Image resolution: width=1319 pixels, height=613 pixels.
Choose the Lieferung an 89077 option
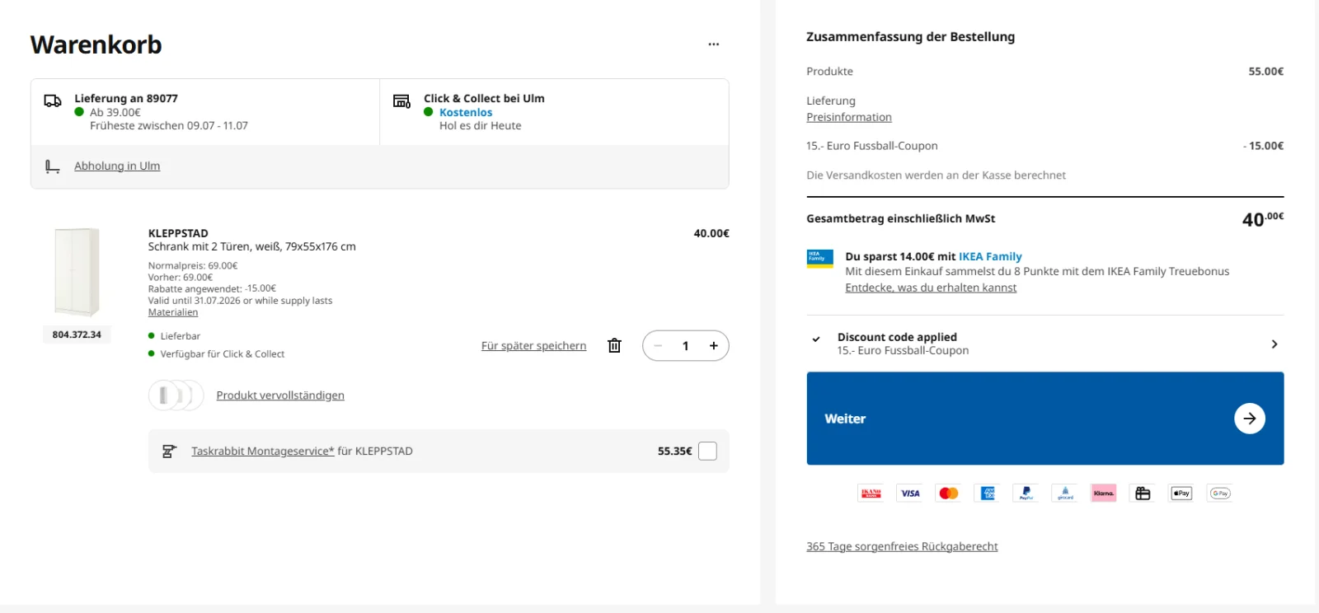coord(205,112)
